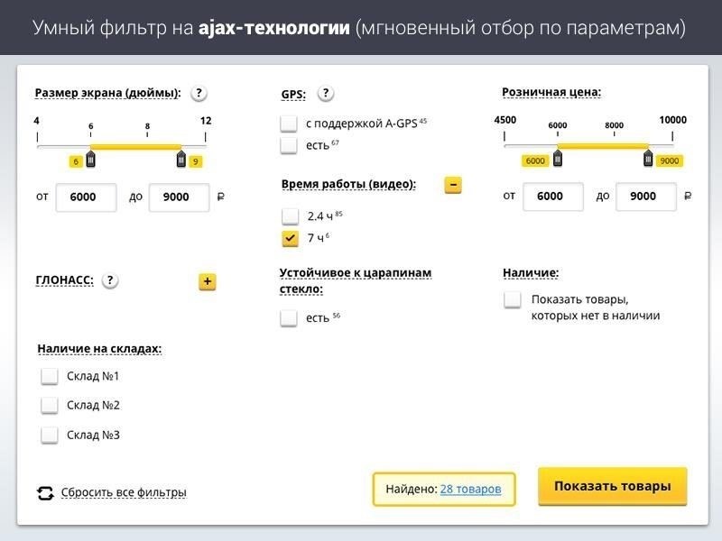This screenshot has height=541, width=722.
Task: Click Время работы (видео) heading
Action: [x=348, y=184]
